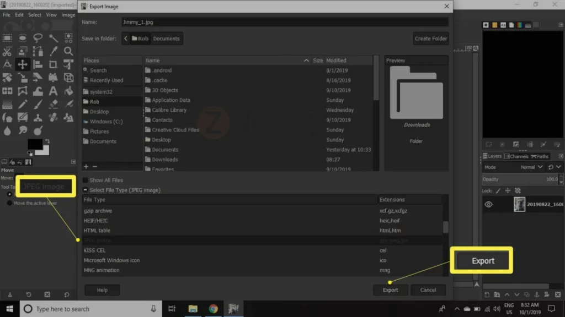Open the layer Mode Normal dropdown
Image resolution: width=565 pixels, height=317 pixels.
531,167
